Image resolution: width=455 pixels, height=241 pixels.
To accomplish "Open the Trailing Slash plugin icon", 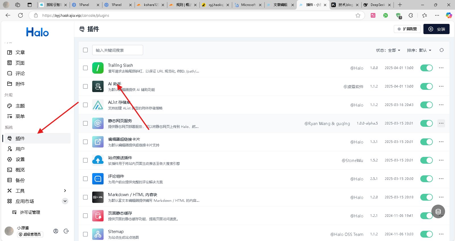I will tap(98, 68).
